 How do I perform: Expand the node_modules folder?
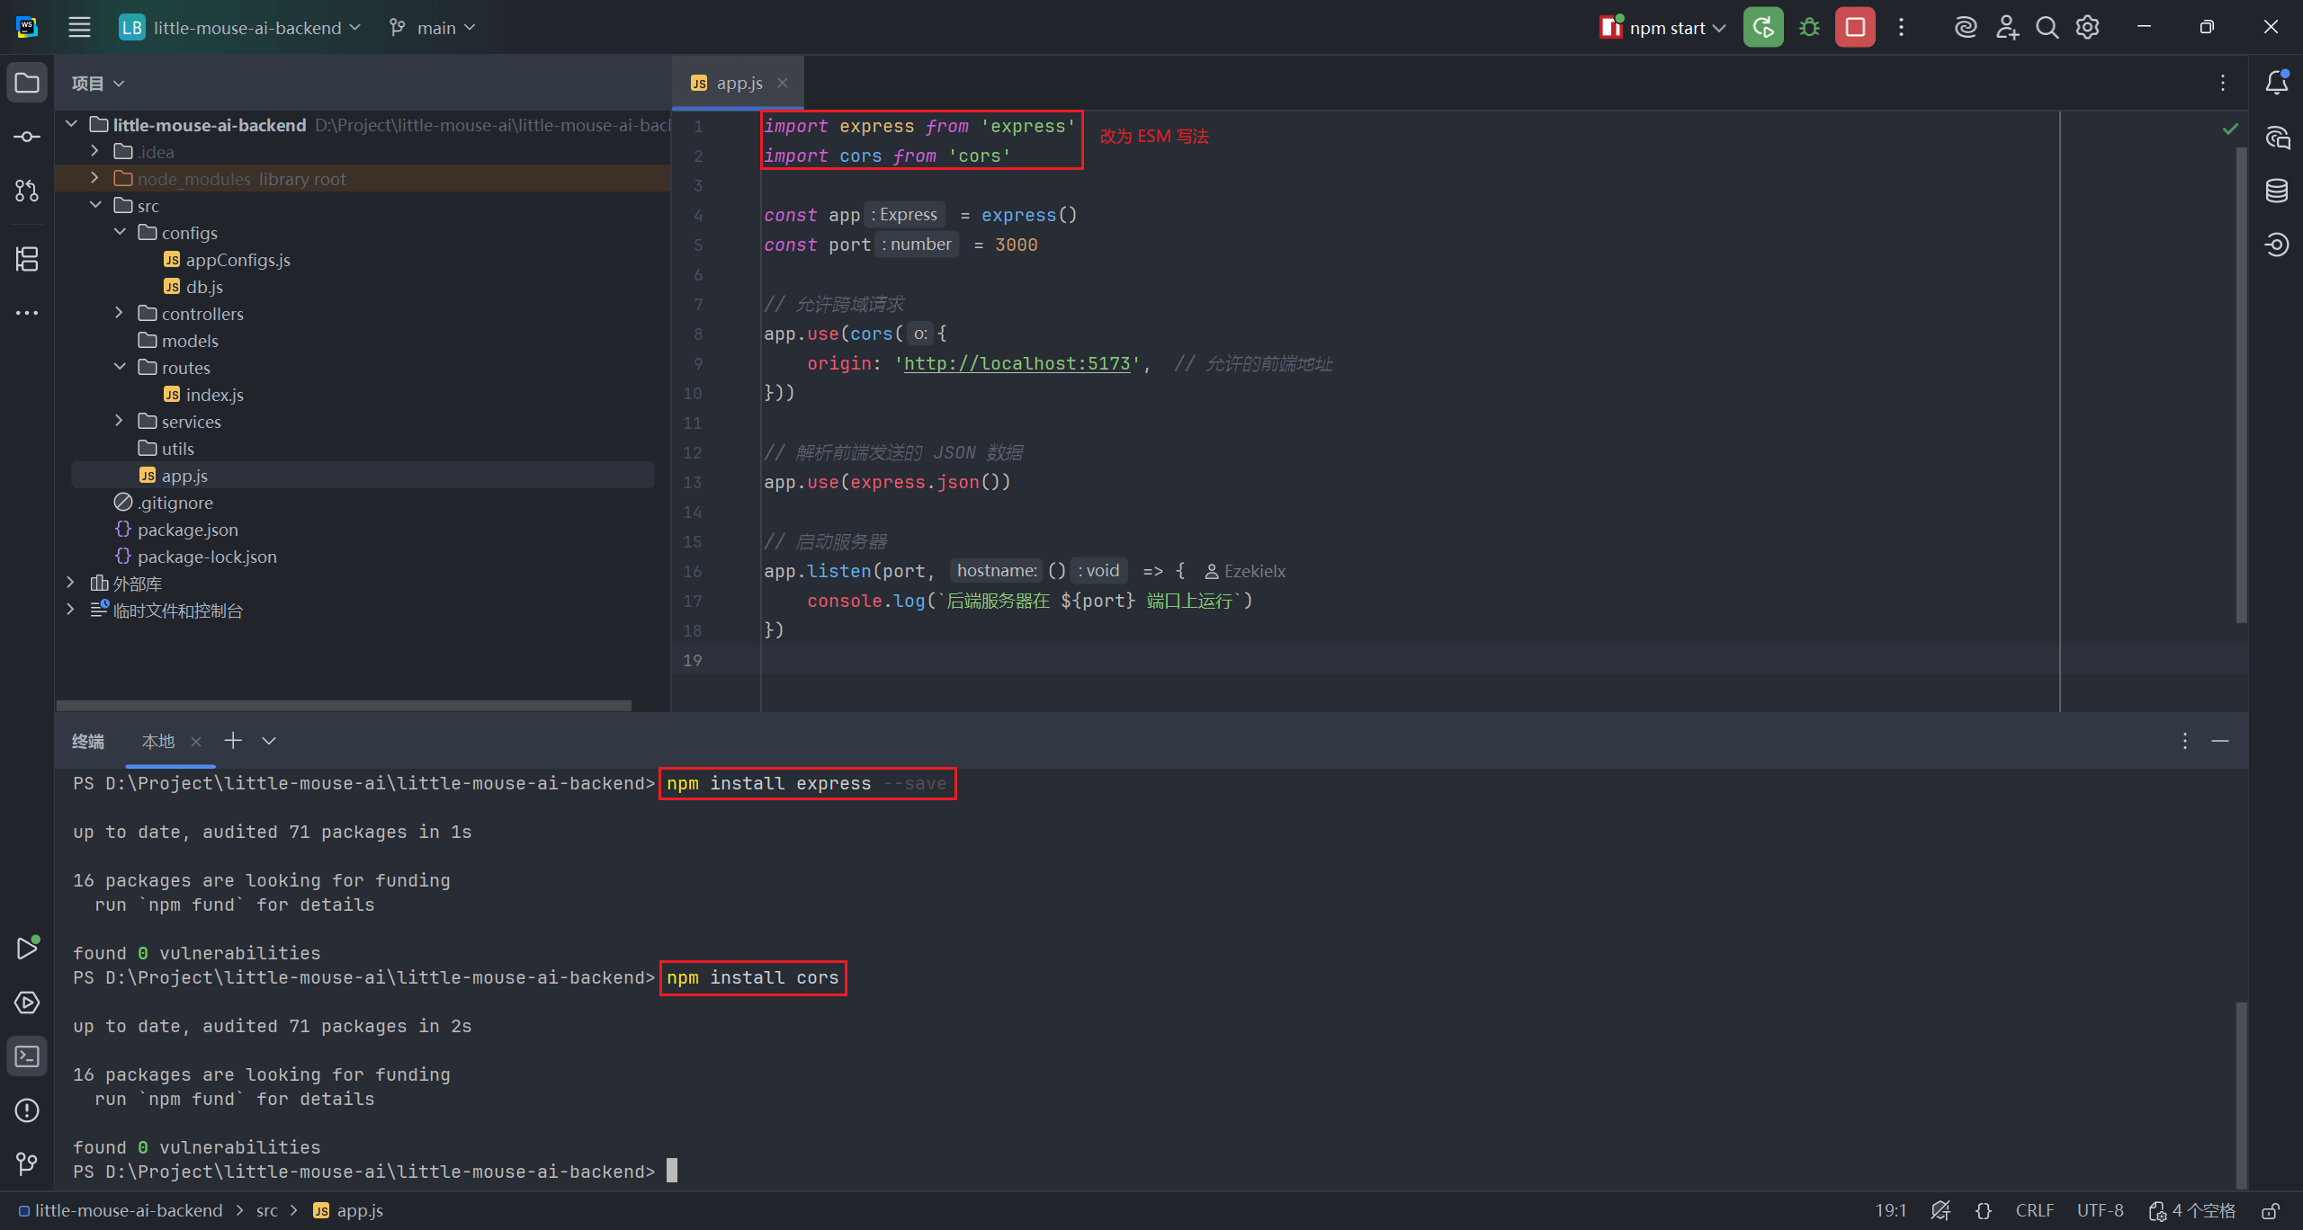tap(94, 178)
